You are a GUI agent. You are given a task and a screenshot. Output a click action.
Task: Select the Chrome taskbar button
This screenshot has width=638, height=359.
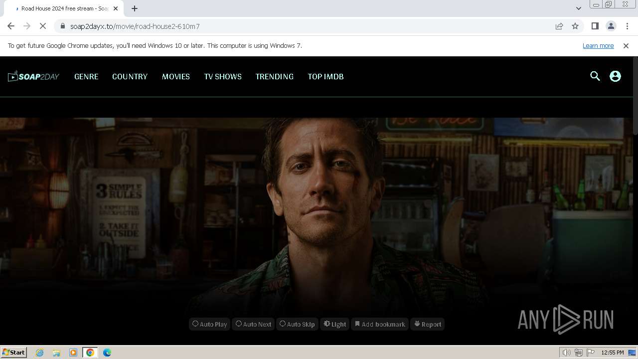(90, 353)
